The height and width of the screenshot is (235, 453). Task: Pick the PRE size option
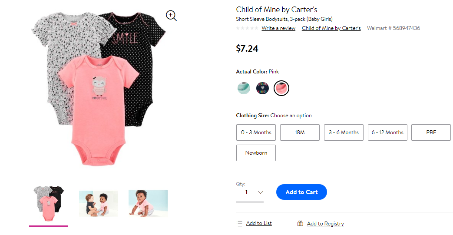431,132
